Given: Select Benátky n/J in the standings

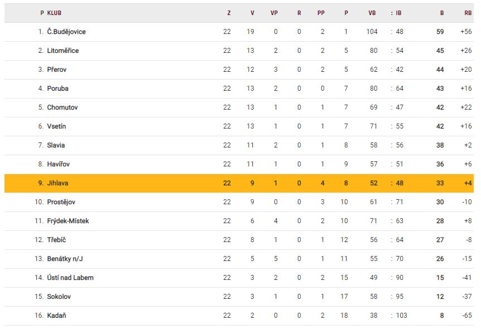Looking at the screenshot, I should [65, 259].
